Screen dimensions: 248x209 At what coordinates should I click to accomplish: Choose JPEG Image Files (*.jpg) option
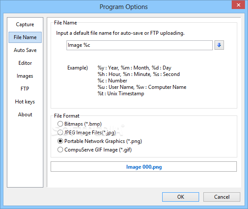(x=87, y=133)
